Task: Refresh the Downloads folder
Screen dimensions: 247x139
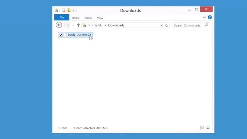Action: point(167,25)
